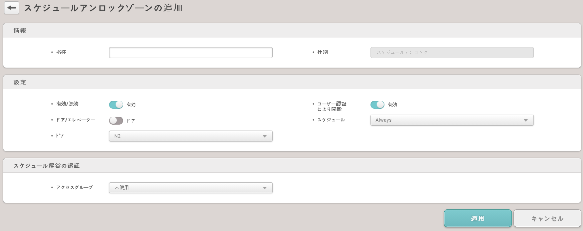583x231 pixels.
Task: Click the disabled 種別 field
Action: pos(452,52)
